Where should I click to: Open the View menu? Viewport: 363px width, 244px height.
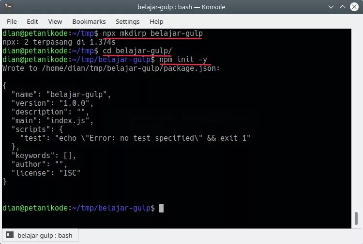click(55, 21)
